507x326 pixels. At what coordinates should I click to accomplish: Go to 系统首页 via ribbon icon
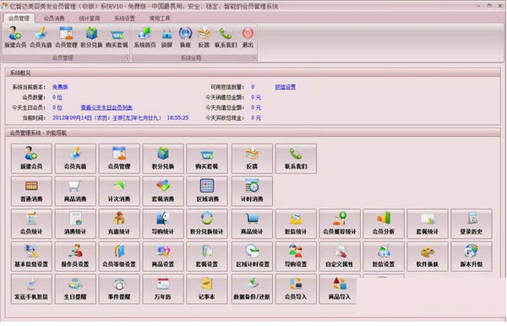coord(144,37)
